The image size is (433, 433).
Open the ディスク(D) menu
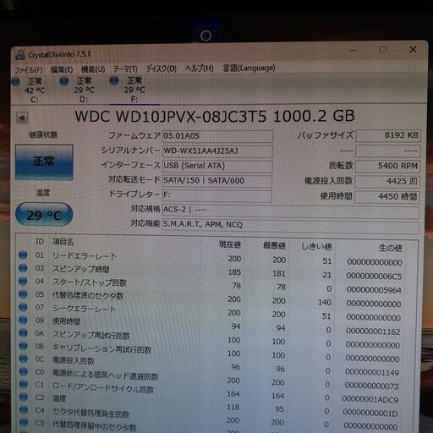[x=162, y=69]
